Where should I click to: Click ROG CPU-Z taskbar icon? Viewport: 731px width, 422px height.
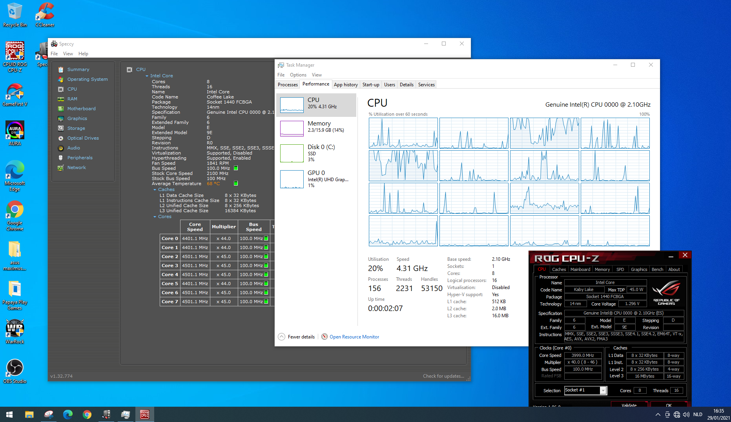tap(145, 414)
